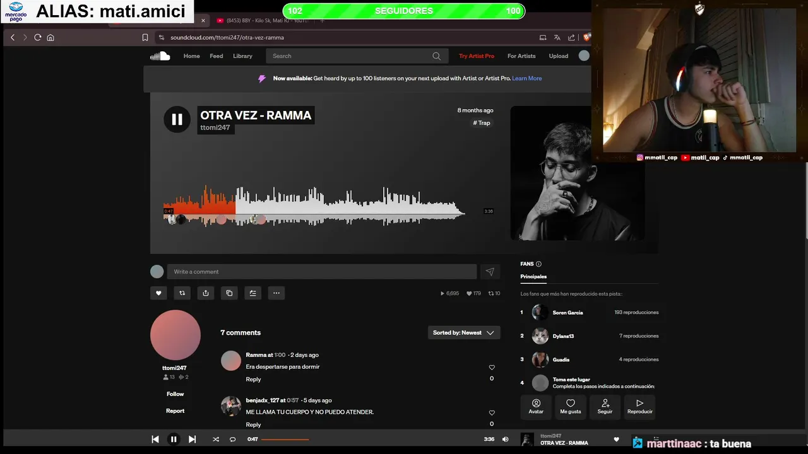Click the Reproducir step button
The height and width of the screenshot is (454, 808).
click(x=639, y=407)
